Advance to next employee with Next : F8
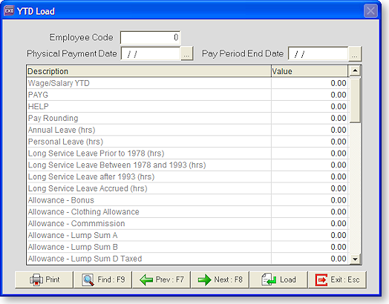 (220, 280)
